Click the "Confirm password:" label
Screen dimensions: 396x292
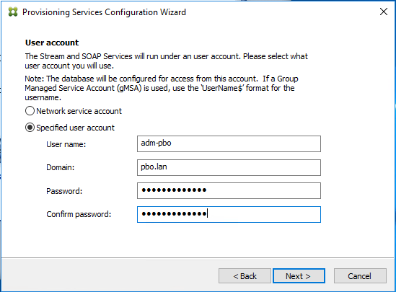[79, 214]
